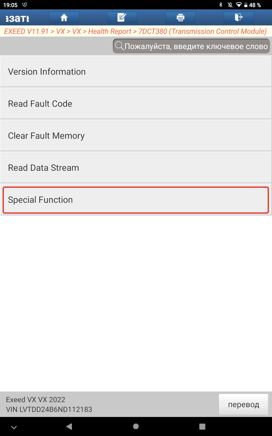Tap the down chevron in navigation bar
Viewport: 272px width, 436px height.
coord(14,427)
